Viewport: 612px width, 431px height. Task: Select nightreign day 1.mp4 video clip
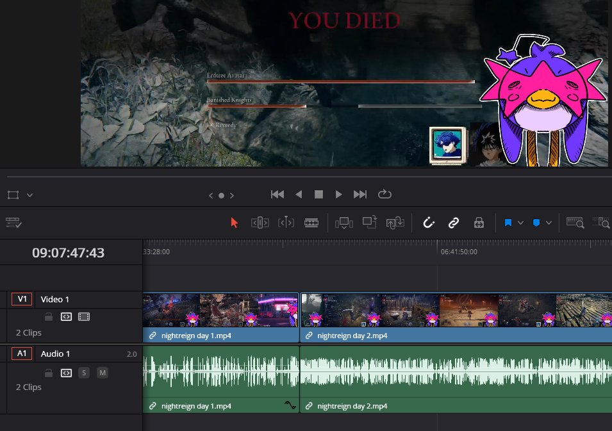(x=221, y=318)
